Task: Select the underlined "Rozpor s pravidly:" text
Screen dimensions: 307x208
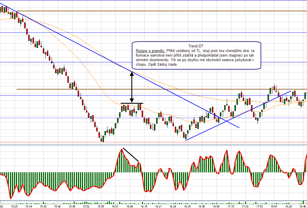Action: point(151,51)
